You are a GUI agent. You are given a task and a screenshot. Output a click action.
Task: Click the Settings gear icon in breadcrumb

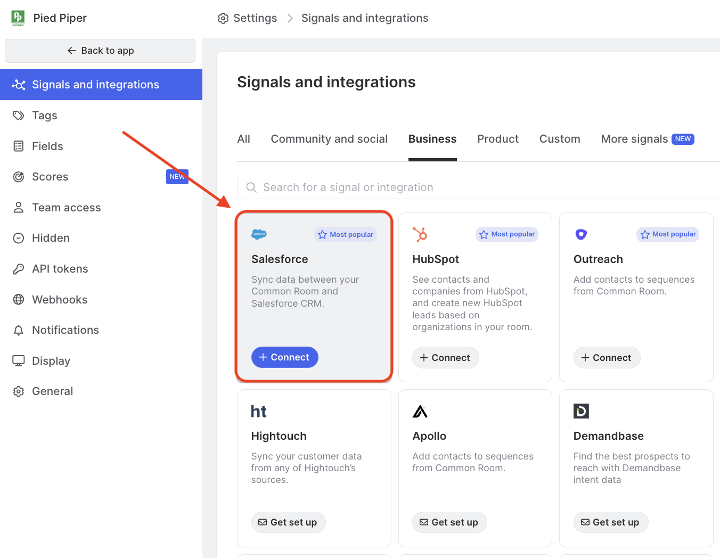tap(223, 18)
